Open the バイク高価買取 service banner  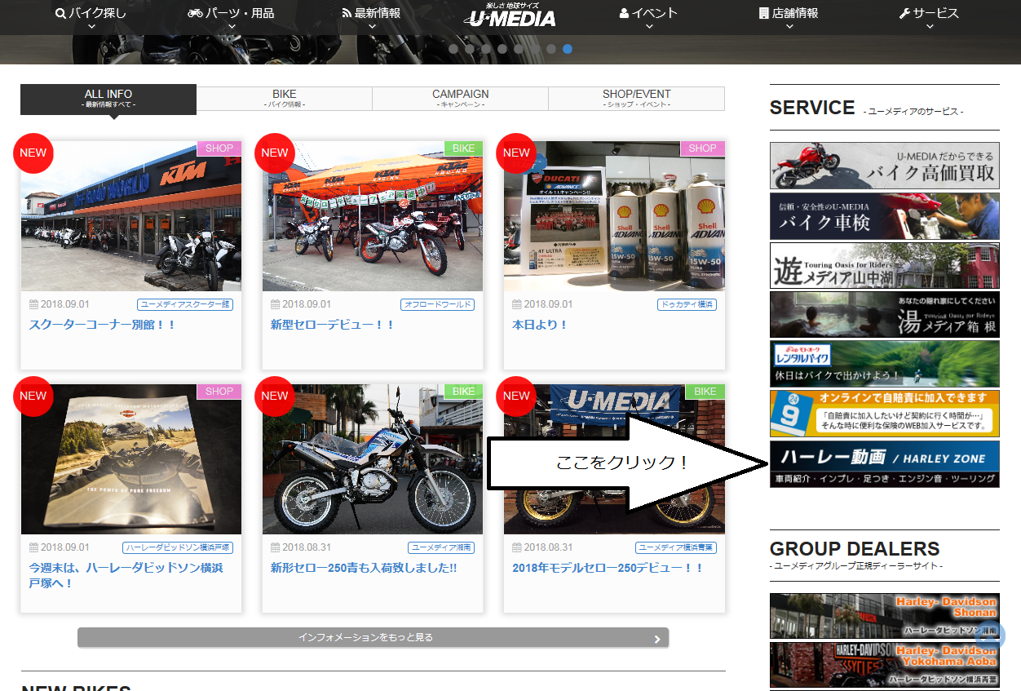(884, 166)
